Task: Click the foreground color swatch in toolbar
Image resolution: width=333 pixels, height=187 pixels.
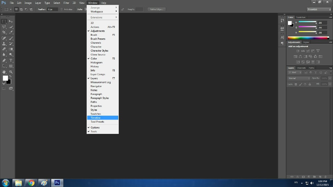Action: point(5,78)
